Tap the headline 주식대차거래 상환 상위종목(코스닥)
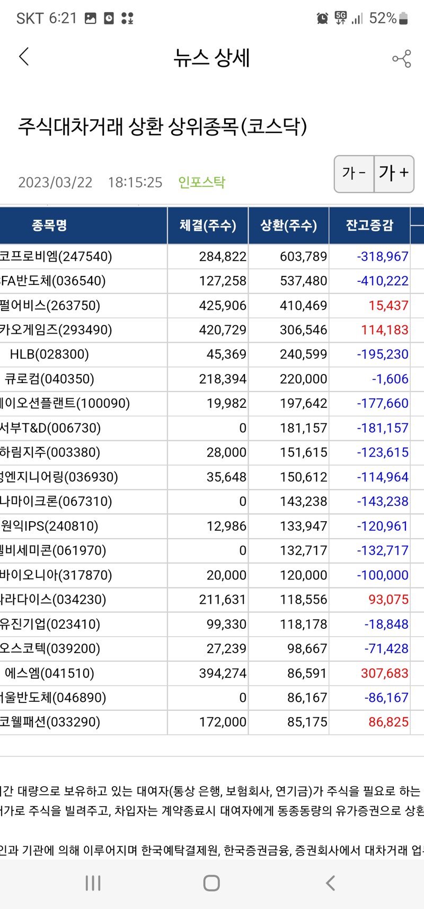424x909 pixels. tap(163, 127)
